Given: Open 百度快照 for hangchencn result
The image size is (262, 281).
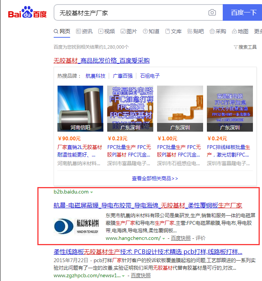Looking at the screenshot, I should (x=180, y=238).
